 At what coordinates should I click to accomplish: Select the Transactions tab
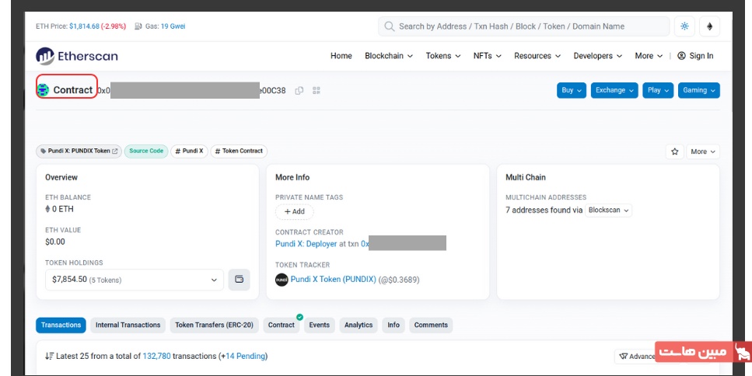click(61, 326)
